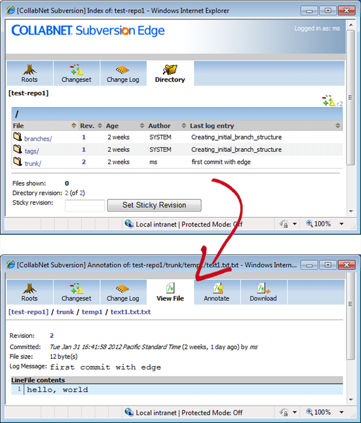Click temp1 breadcrumb link
Image resolution: width=361 pixels, height=423 pixels.
[92, 312]
